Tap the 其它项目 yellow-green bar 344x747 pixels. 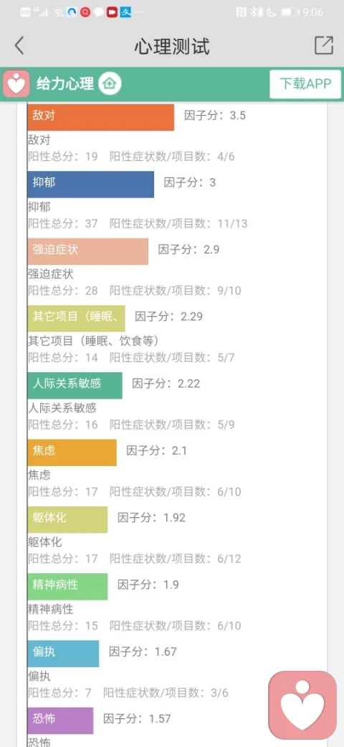(76, 318)
